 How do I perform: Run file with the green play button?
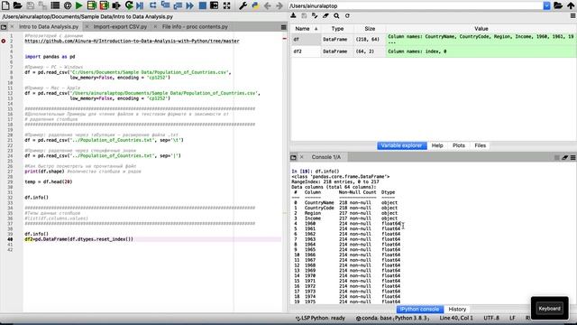(x=78, y=5)
